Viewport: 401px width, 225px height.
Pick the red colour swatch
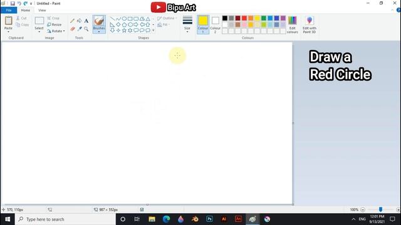click(x=244, y=18)
